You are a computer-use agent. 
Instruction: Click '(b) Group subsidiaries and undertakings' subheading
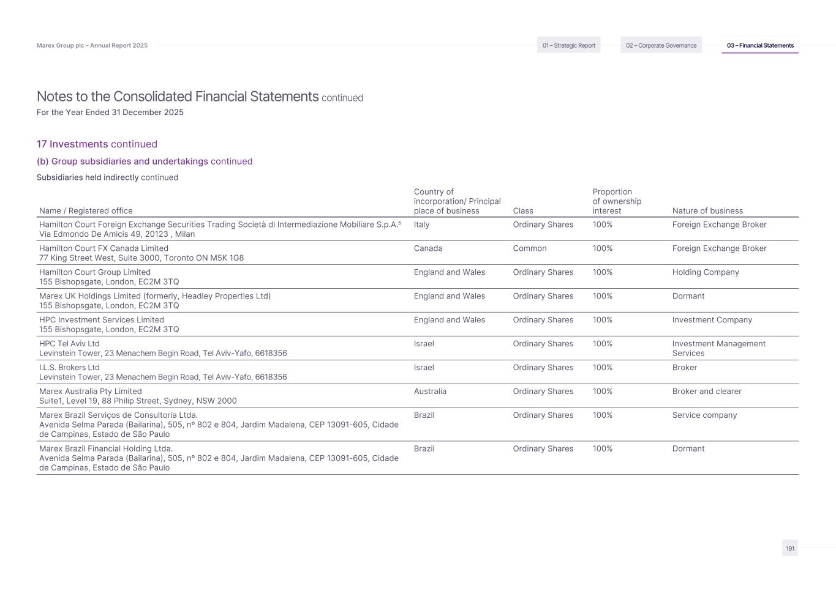coord(122,162)
